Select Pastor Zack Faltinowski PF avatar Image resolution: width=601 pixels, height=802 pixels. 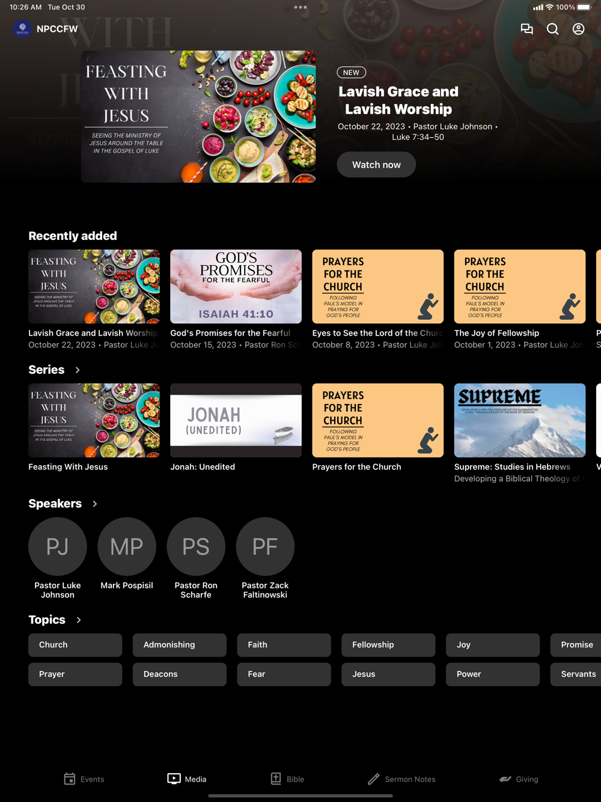click(x=265, y=546)
